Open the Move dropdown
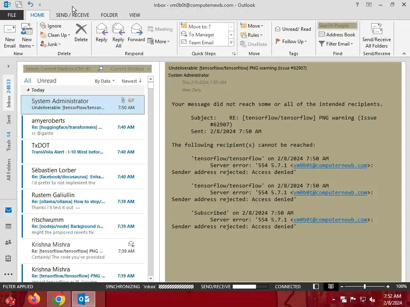Viewport: 410px width, 307px height. (x=252, y=26)
